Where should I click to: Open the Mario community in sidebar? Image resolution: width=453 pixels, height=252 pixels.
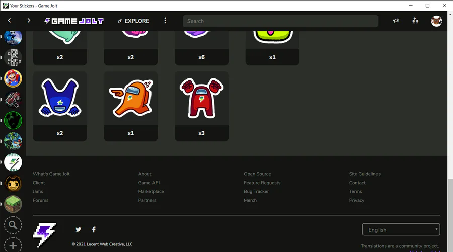13,78
